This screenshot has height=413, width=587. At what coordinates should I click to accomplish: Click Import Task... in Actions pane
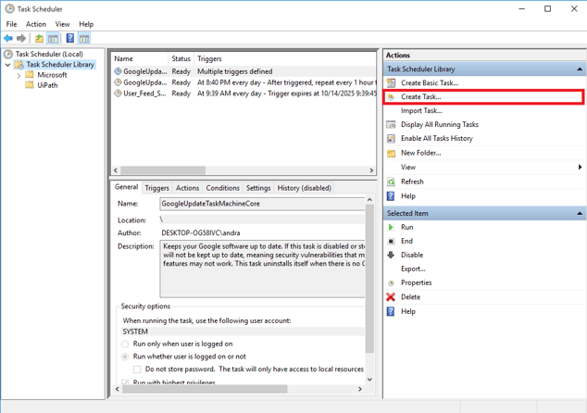click(421, 111)
